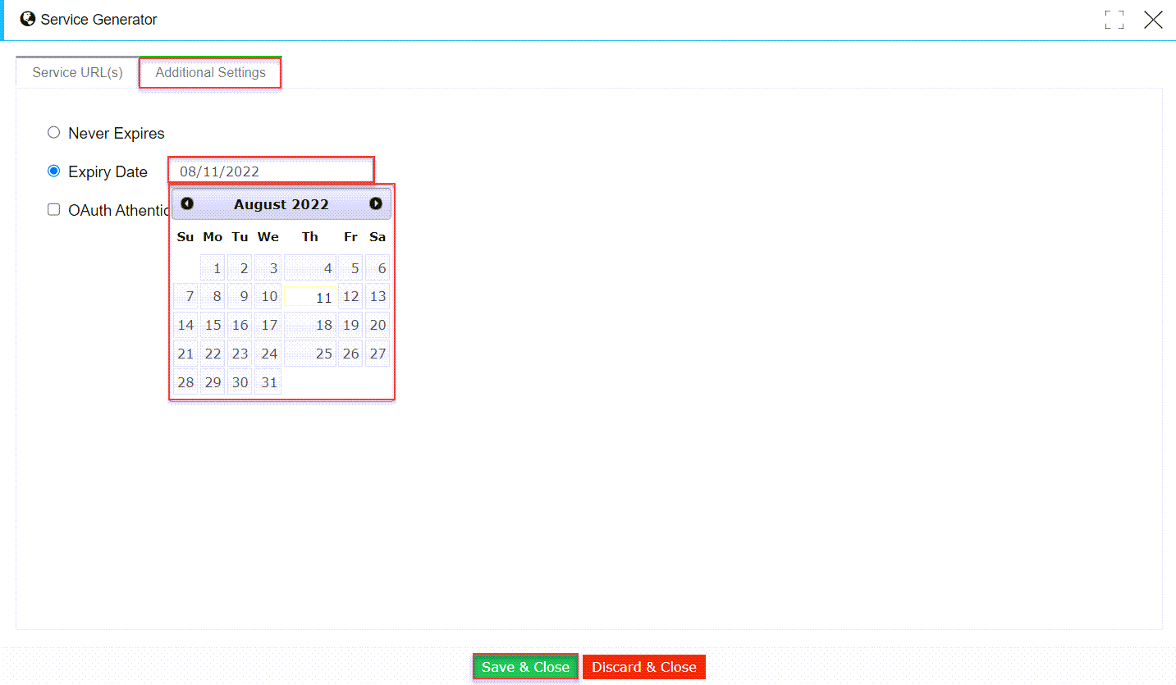The image size is (1176, 685).
Task: Pick August 24 in the calendar
Action: tap(268, 354)
